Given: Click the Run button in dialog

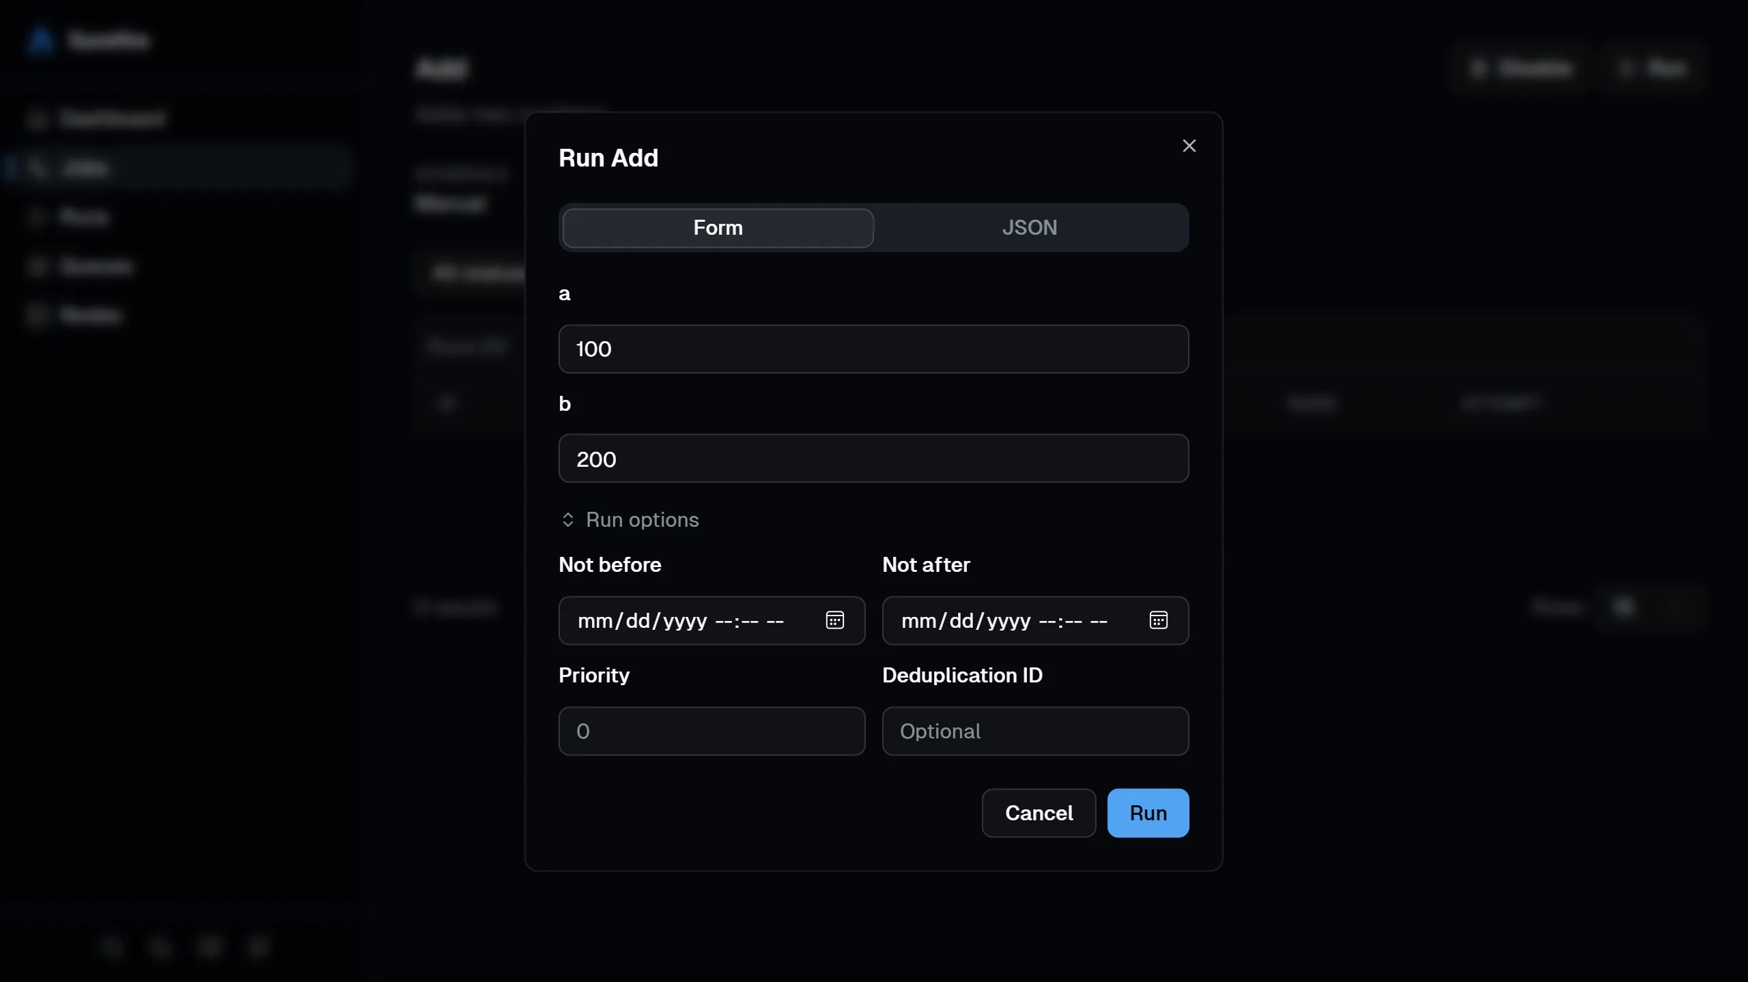Looking at the screenshot, I should 1148,813.
